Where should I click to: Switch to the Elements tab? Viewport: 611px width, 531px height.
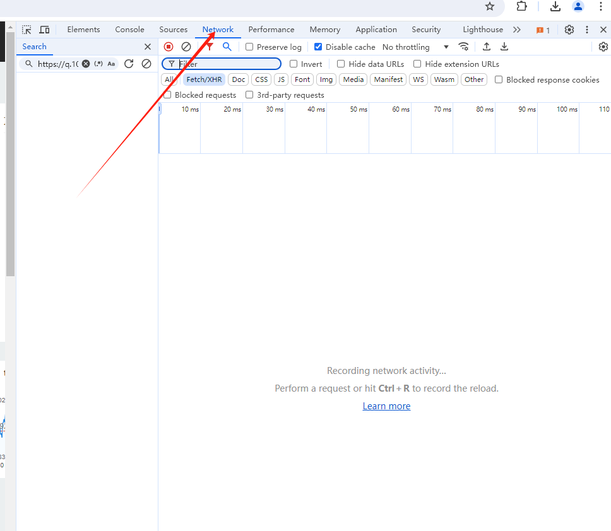[83, 30]
